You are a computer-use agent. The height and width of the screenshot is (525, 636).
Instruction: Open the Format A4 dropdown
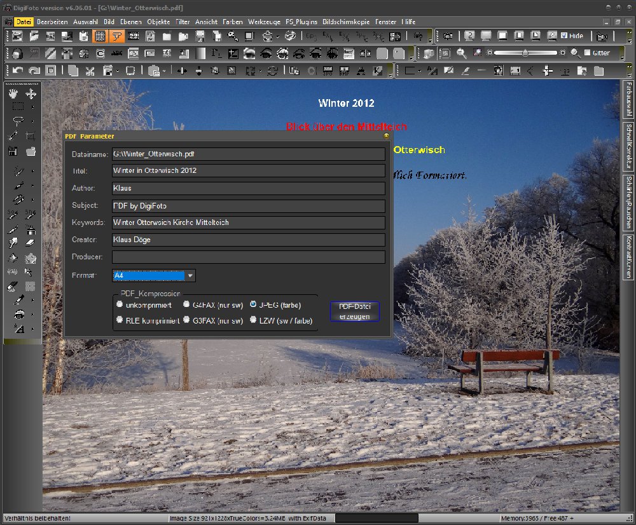190,276
